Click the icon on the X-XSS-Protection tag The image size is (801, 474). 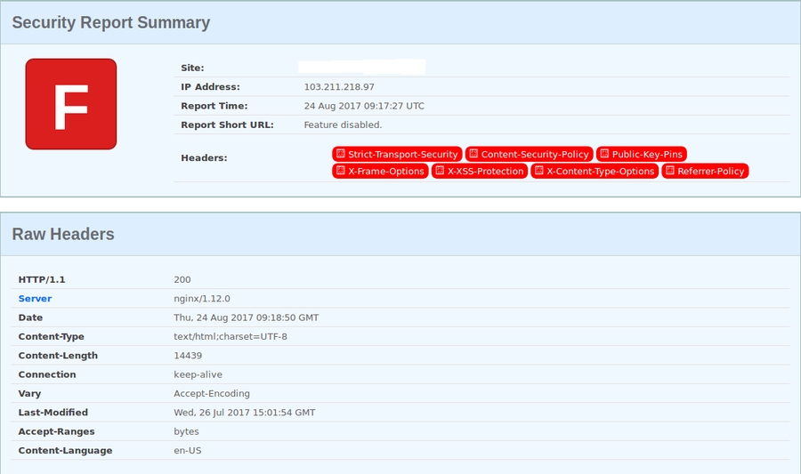click(440, 171)
